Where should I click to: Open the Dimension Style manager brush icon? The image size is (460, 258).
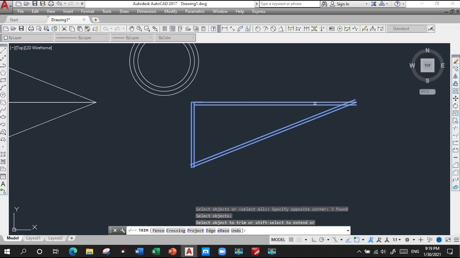click(x=431, y=29)
